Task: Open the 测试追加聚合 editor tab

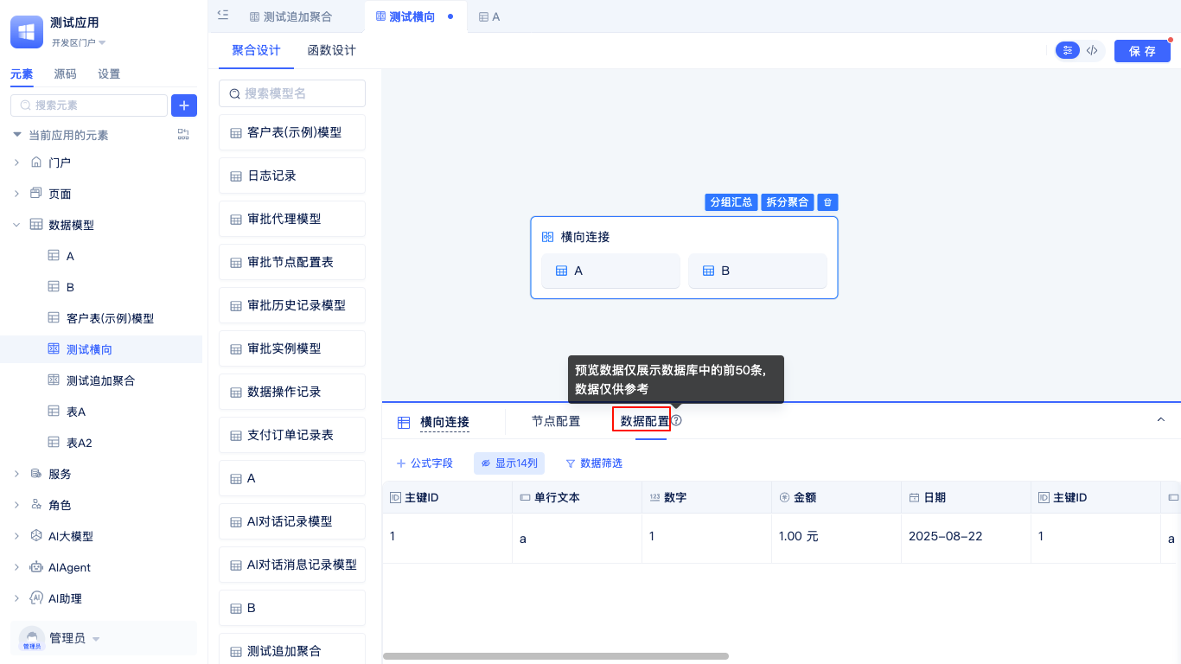Action: tap(290, 16)
